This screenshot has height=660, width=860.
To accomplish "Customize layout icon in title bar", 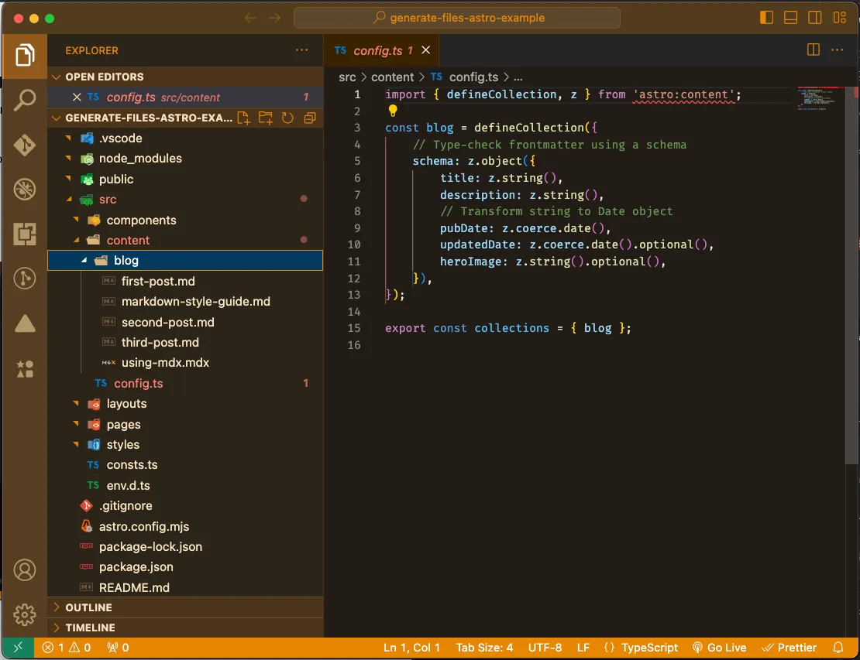I will [x=840, y=18].
